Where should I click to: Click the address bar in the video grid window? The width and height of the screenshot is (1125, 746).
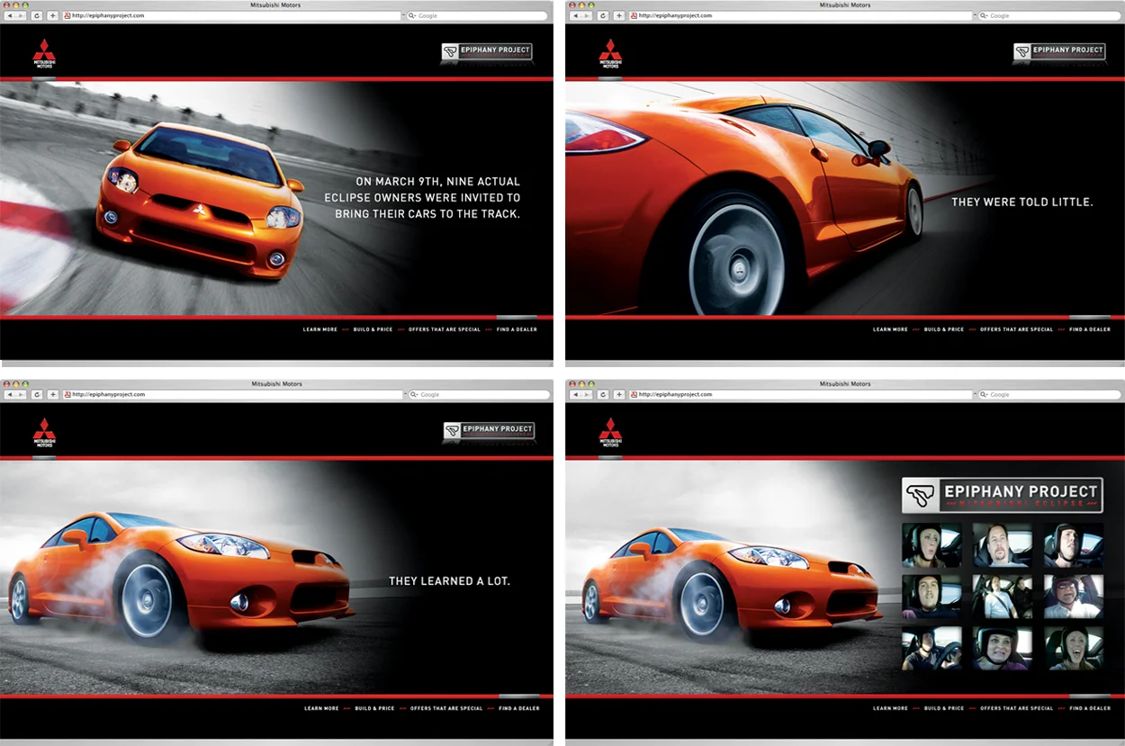coord(800,395)
